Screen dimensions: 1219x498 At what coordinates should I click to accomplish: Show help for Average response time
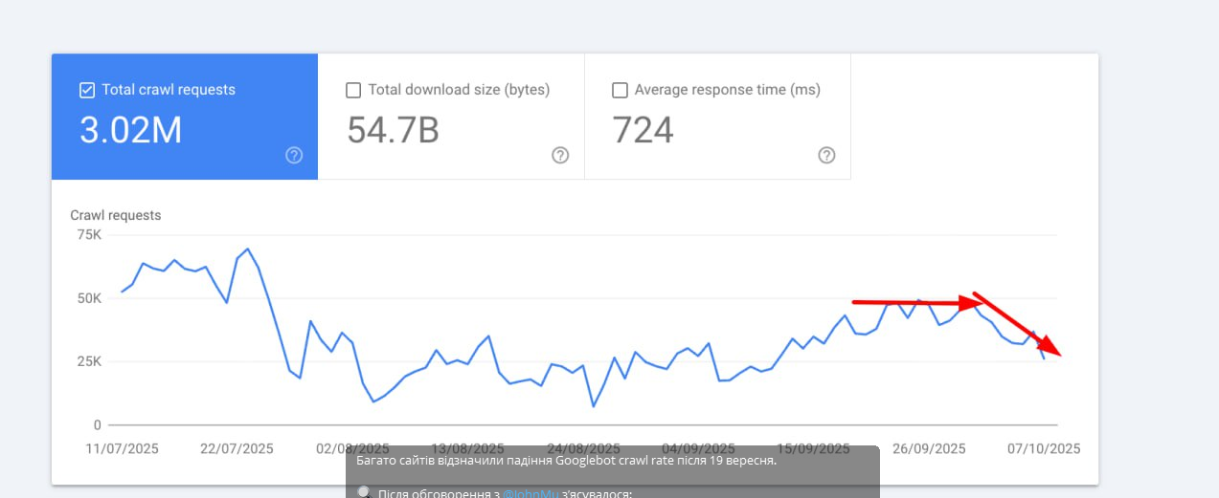click(x=826, y=156)
